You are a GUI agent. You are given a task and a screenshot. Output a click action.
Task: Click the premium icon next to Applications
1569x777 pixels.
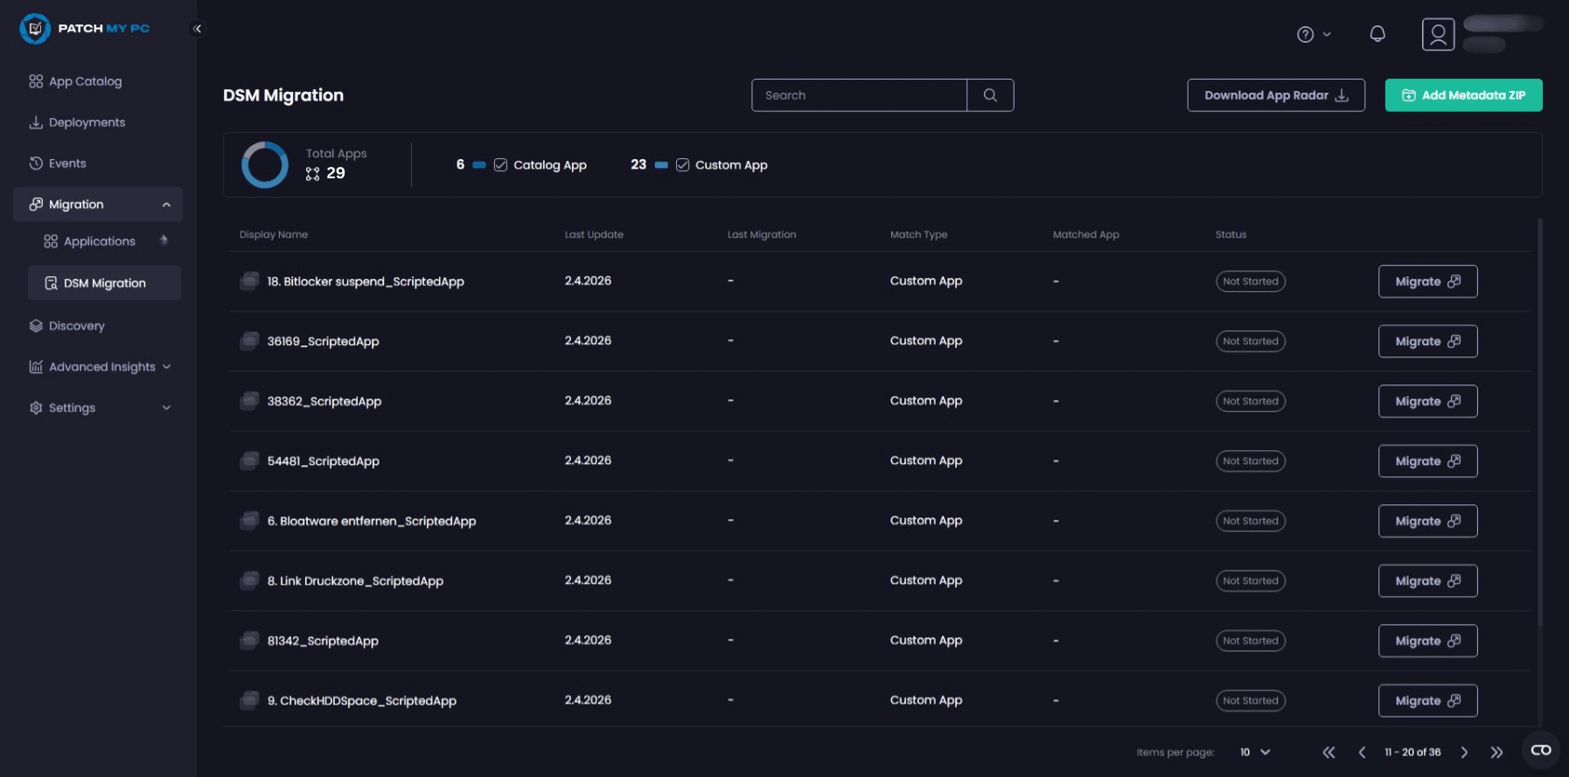(164, 240)
